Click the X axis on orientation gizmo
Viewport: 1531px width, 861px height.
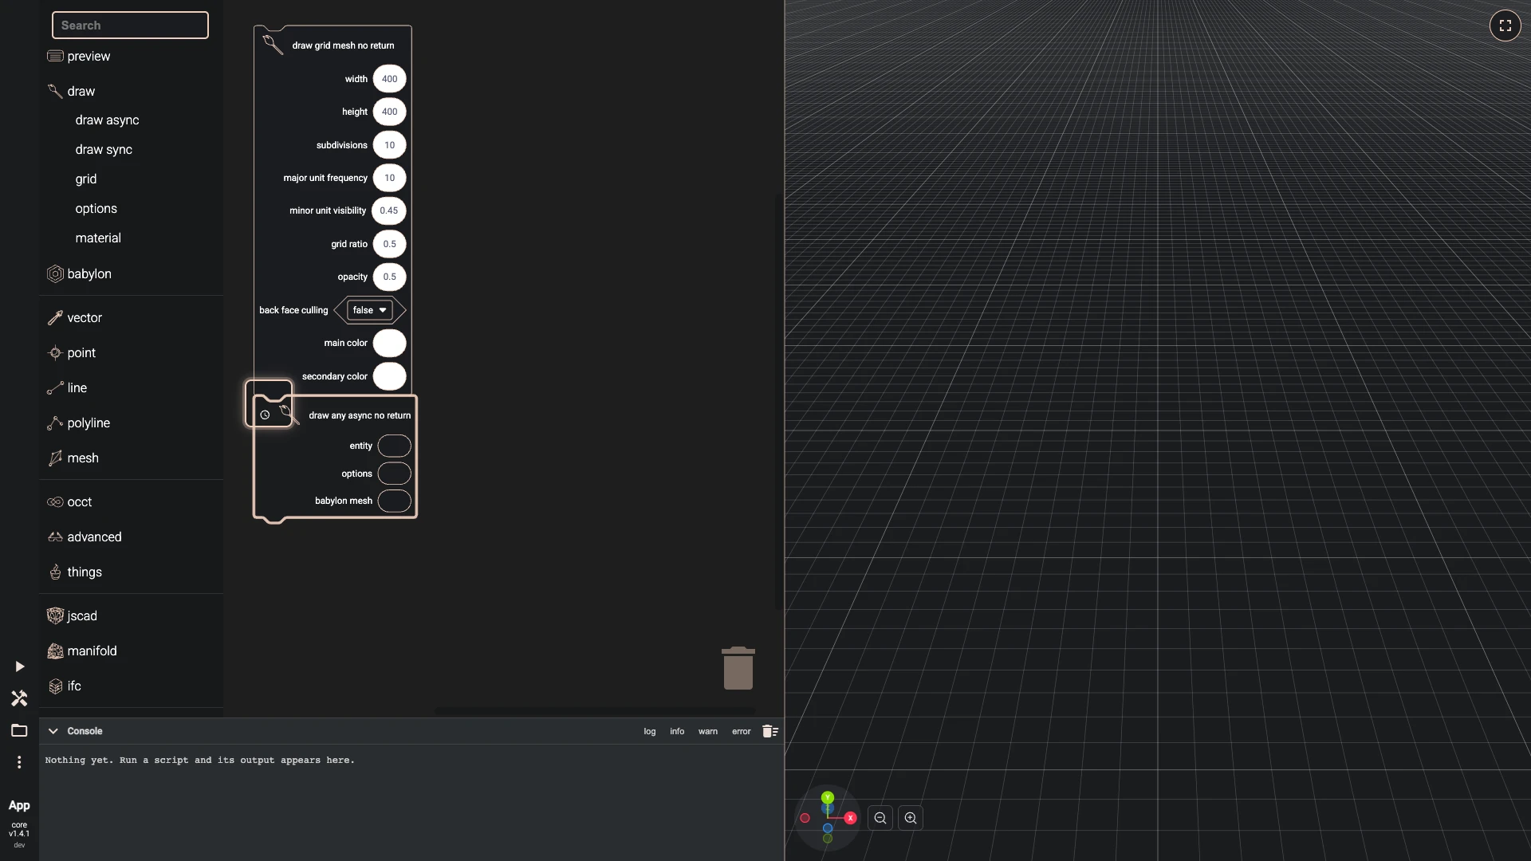pyautogui.click(x=851, y=818)
